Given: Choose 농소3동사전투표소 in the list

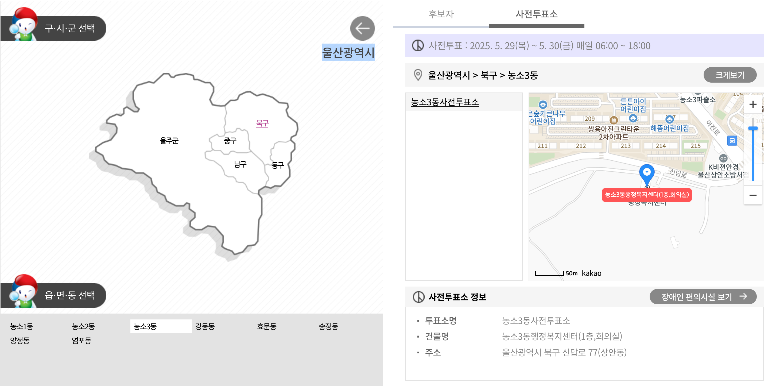Looking at the screenshot, I should tap(444, 102).
